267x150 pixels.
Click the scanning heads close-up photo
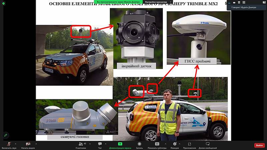click(77, 117)
